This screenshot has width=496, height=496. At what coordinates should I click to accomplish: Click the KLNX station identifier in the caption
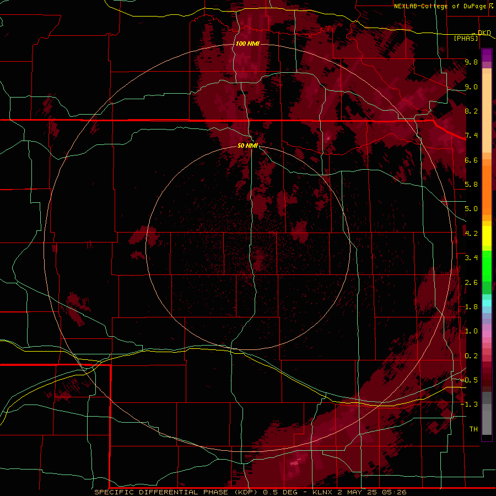(x=322, y=492)
